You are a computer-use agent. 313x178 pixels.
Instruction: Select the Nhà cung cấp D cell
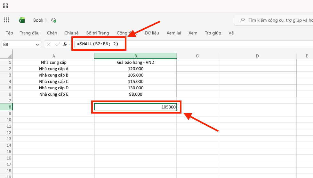pyautogui.click(x=53, y=88)
